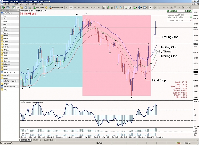Open the View menu
The image size is (199, 145).
pyautogui.click(x=10, y=4)
